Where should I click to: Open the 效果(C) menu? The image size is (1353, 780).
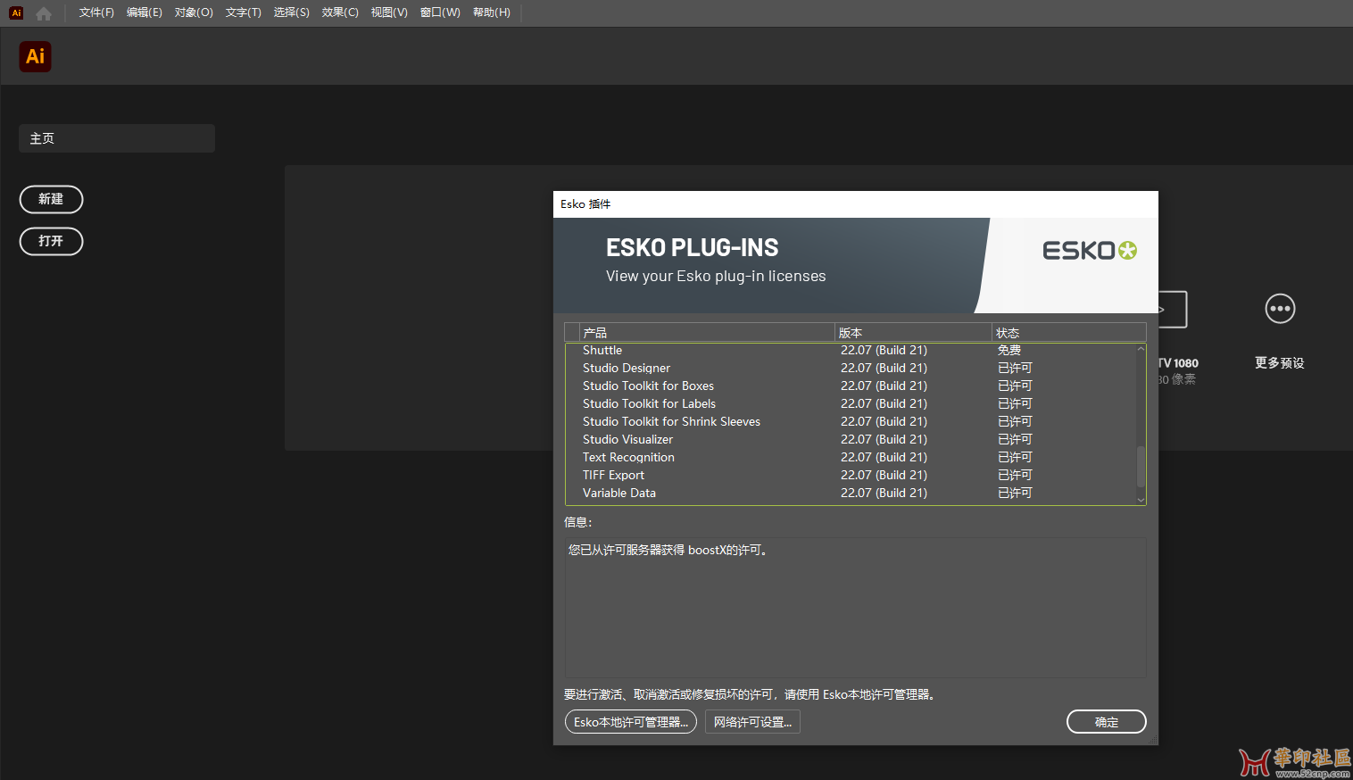click(340, 12)
